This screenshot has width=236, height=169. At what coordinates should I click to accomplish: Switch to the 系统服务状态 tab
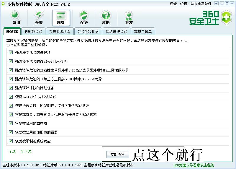pyautogui.click(x=60, y=32)
